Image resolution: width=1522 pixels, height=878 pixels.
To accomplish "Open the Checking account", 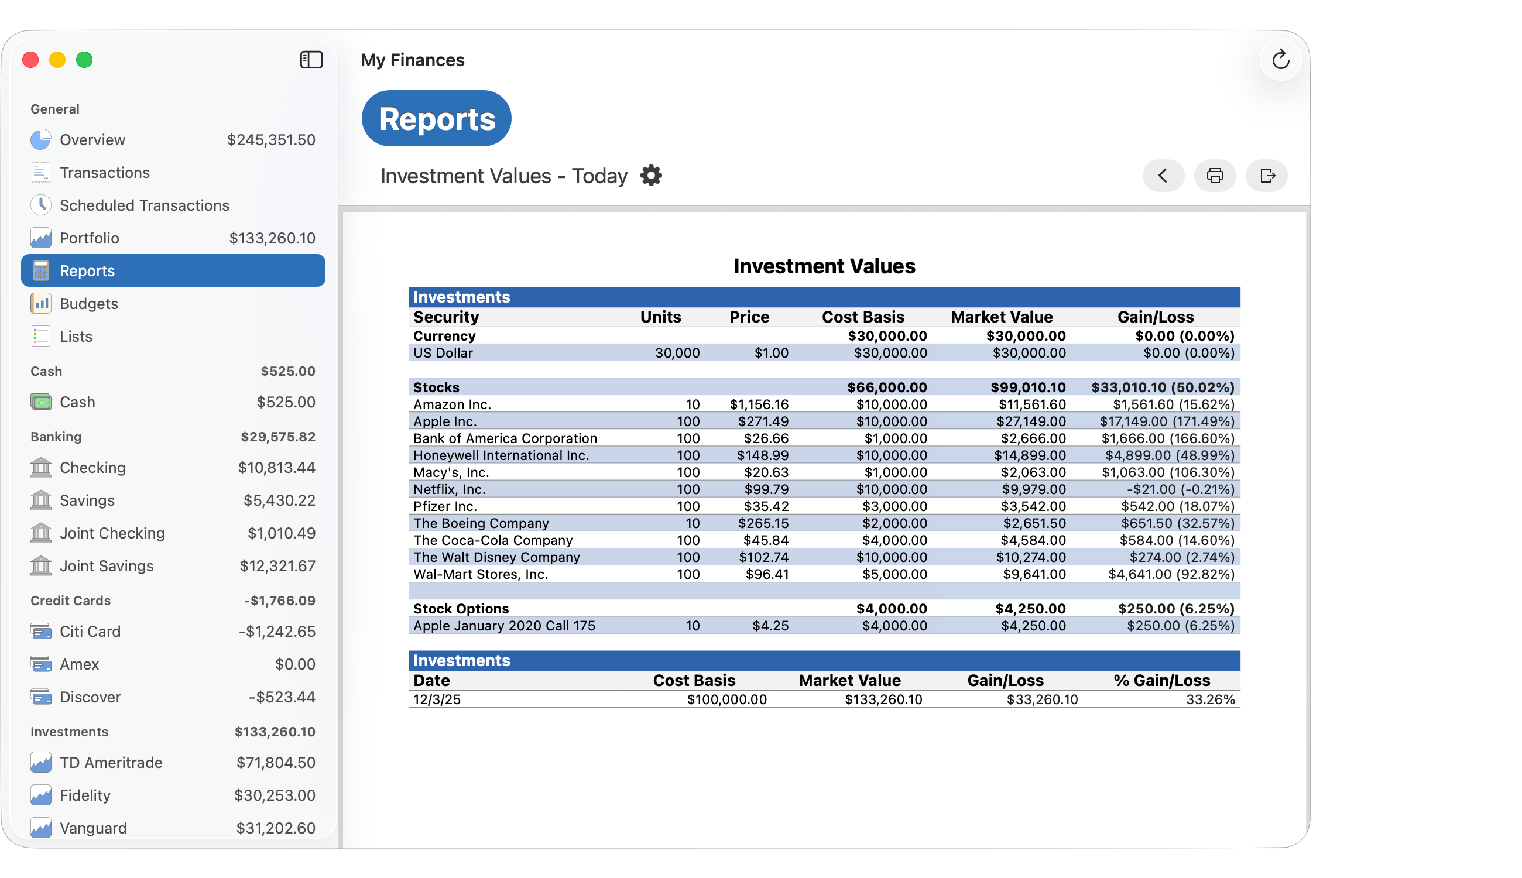I will (x=92, y=467).
